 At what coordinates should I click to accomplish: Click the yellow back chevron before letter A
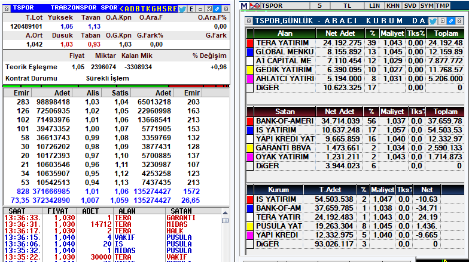pyautogui.click(x=121, y=9)
